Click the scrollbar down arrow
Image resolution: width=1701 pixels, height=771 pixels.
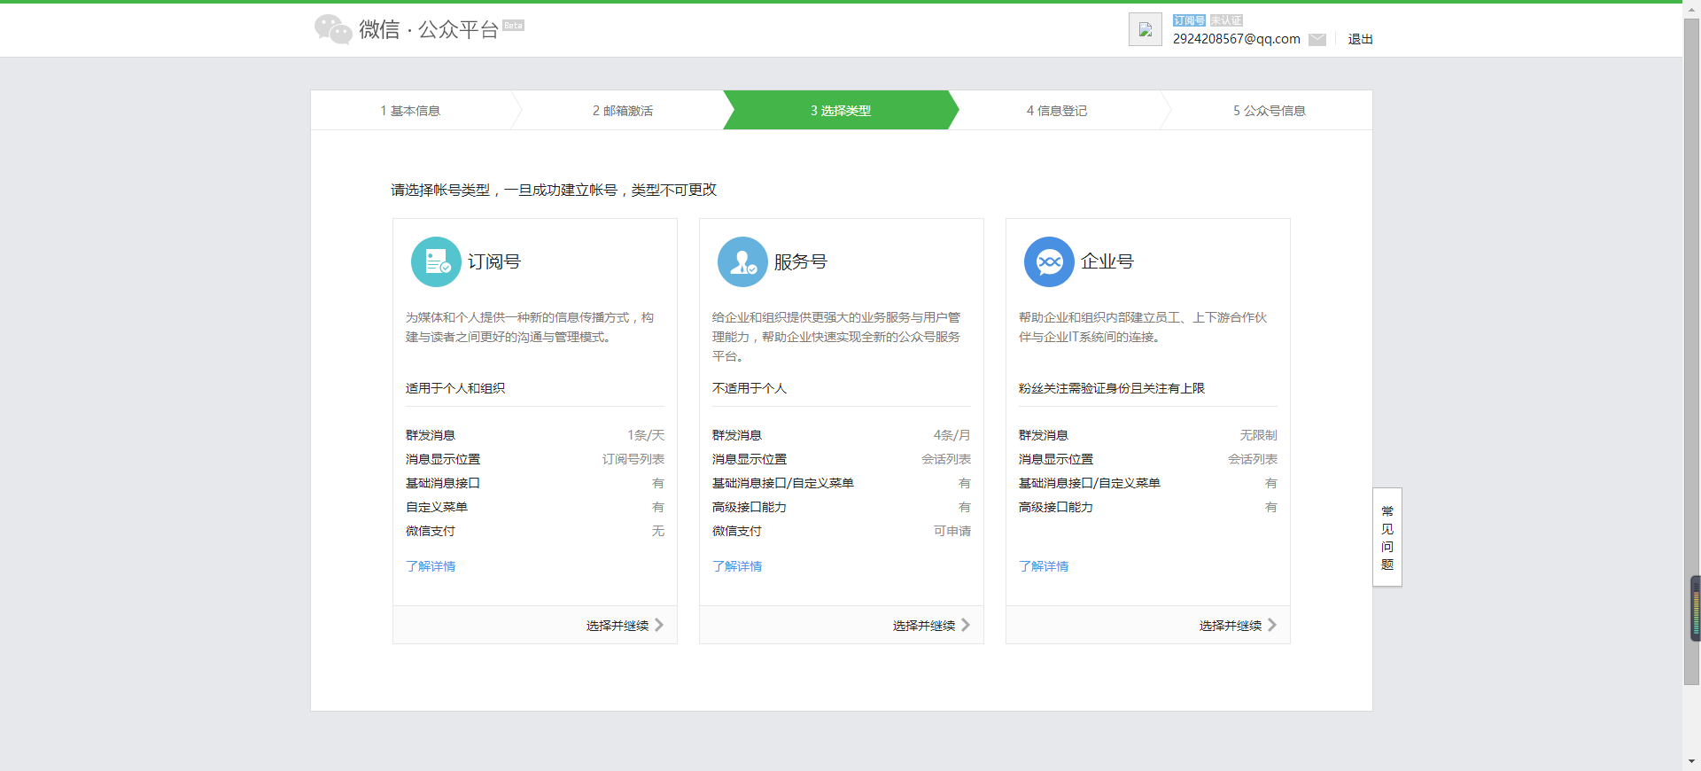tap(1691, 761)
